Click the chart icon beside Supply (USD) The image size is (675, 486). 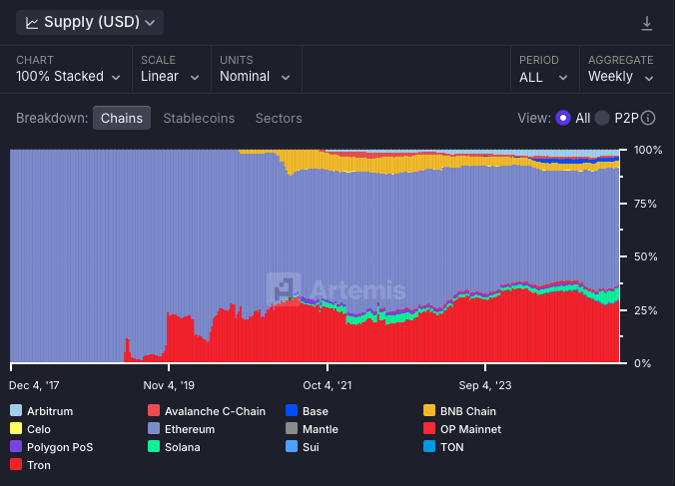tap(32, 22)
